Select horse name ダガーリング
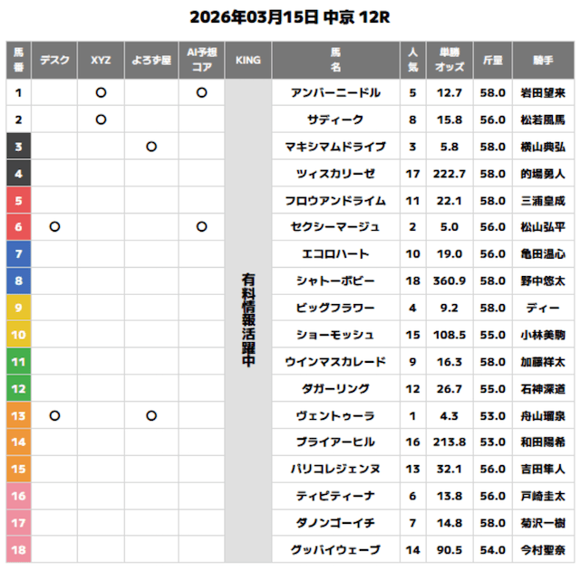580x570 pixels. click(x=335, y=389)
